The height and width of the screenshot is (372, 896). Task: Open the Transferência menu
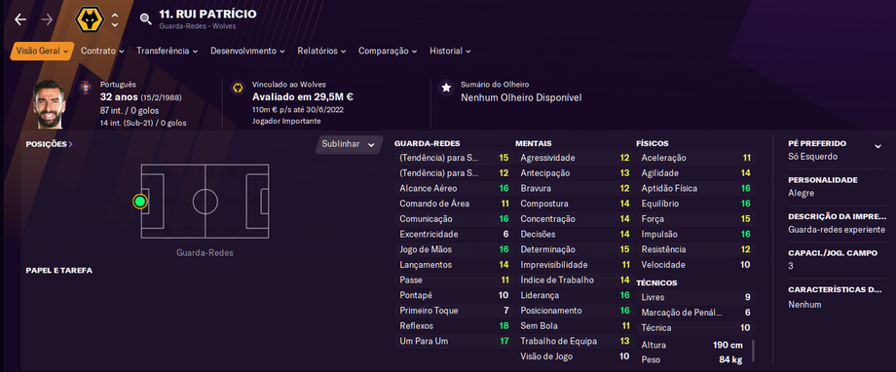[167, 51]
